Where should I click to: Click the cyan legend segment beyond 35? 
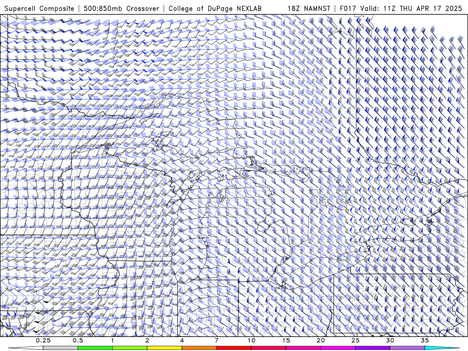click(x=442, y=348)
